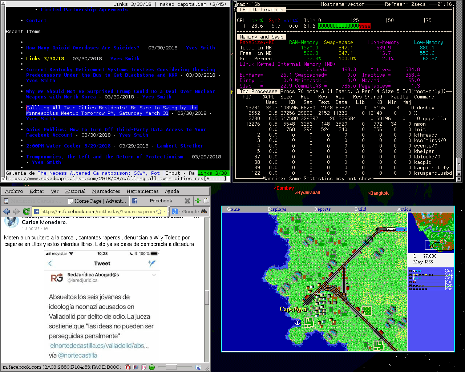Open the Ver menu
The image size is (465, 372).
coord(55,191)
